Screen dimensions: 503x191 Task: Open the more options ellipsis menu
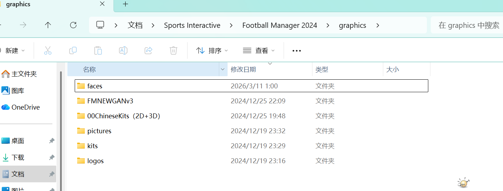coord(296,50)
